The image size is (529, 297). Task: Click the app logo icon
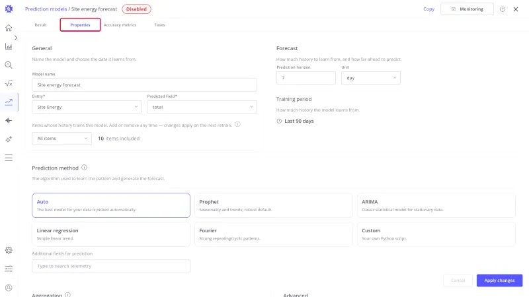[9, 9]
